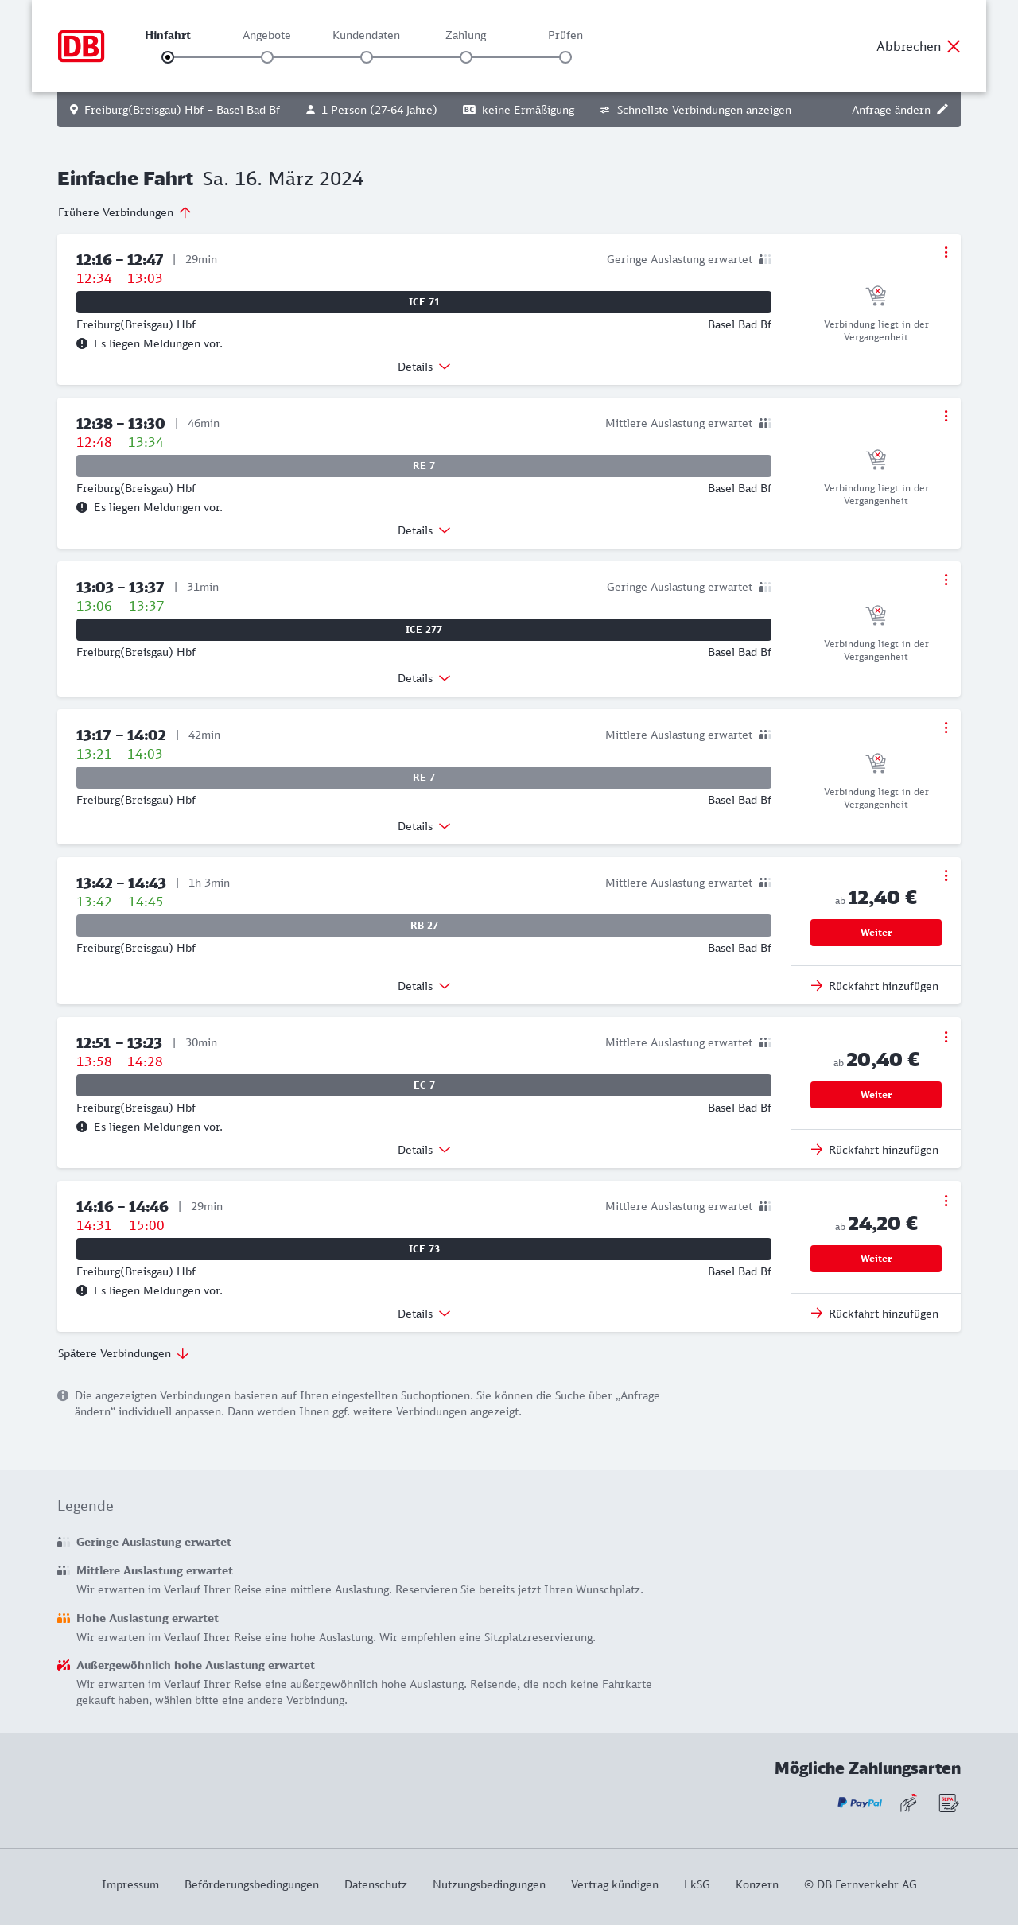Add return trip for the ICE 73 connection

pos(875,1314)
